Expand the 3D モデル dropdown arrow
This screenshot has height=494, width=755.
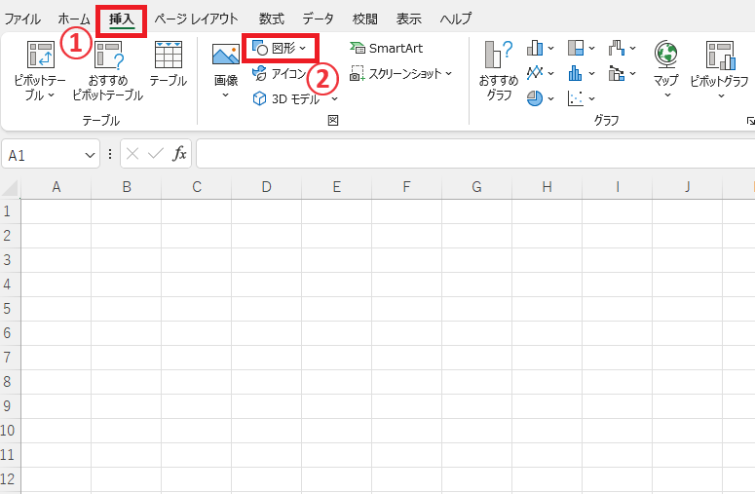(335, 99)
